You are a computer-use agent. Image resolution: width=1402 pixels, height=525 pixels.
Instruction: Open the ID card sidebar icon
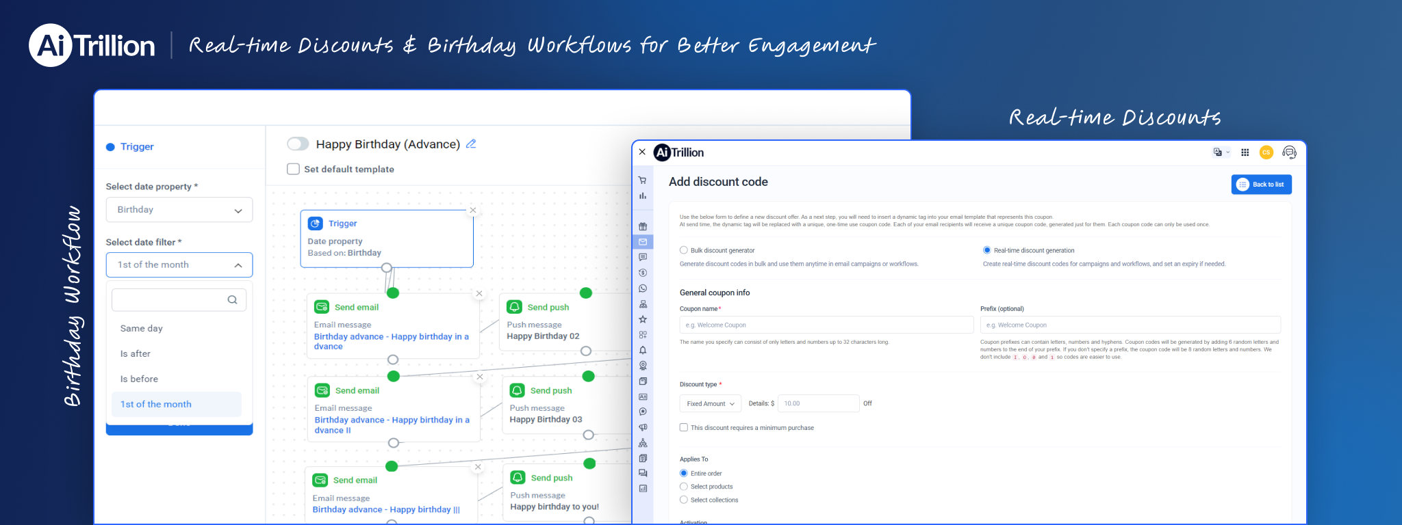642,396
